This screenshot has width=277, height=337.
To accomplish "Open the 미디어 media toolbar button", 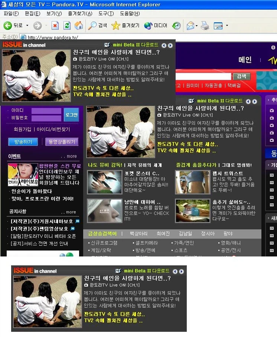I will click(156, 26).
